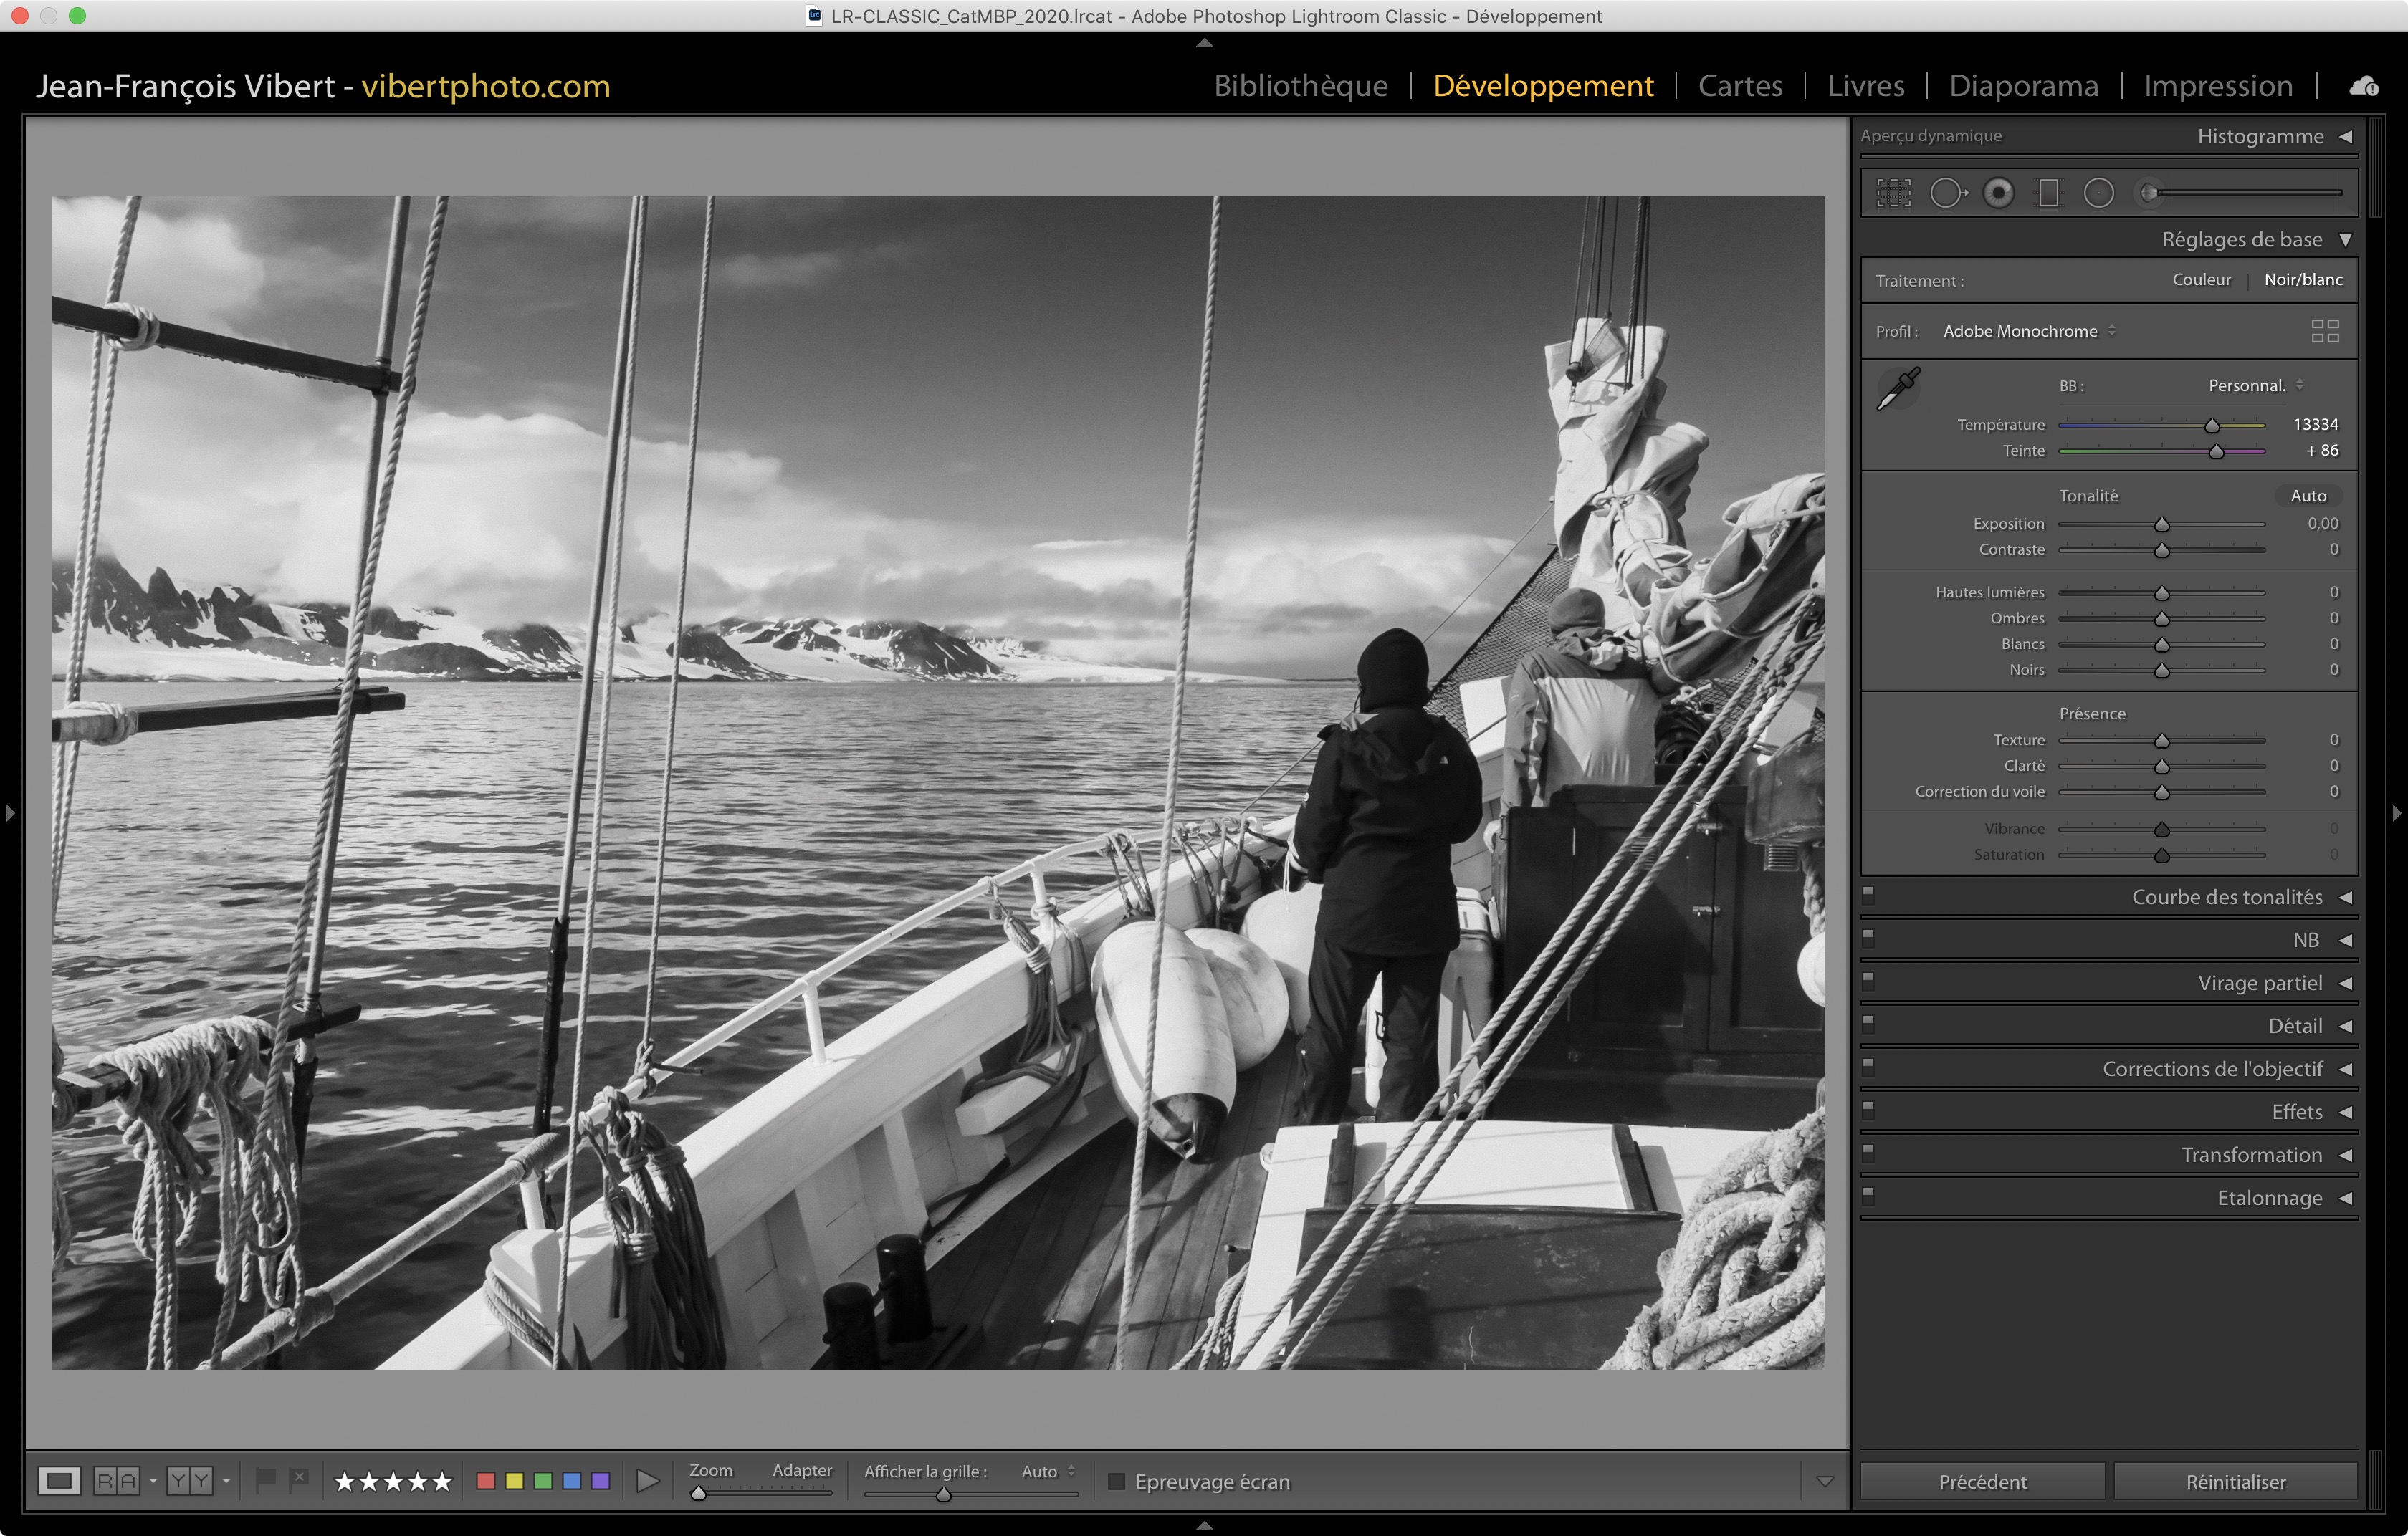Screen dimensions: 2408x1536
Task: Select the Spot removal tool
Action: pyautogui.click(x=1946, y=193)
